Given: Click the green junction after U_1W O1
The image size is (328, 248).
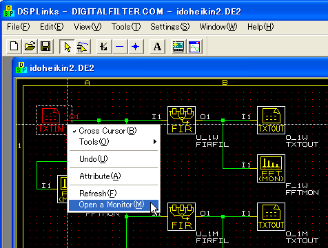Looking at the screenshot, I should coord(223,120).
